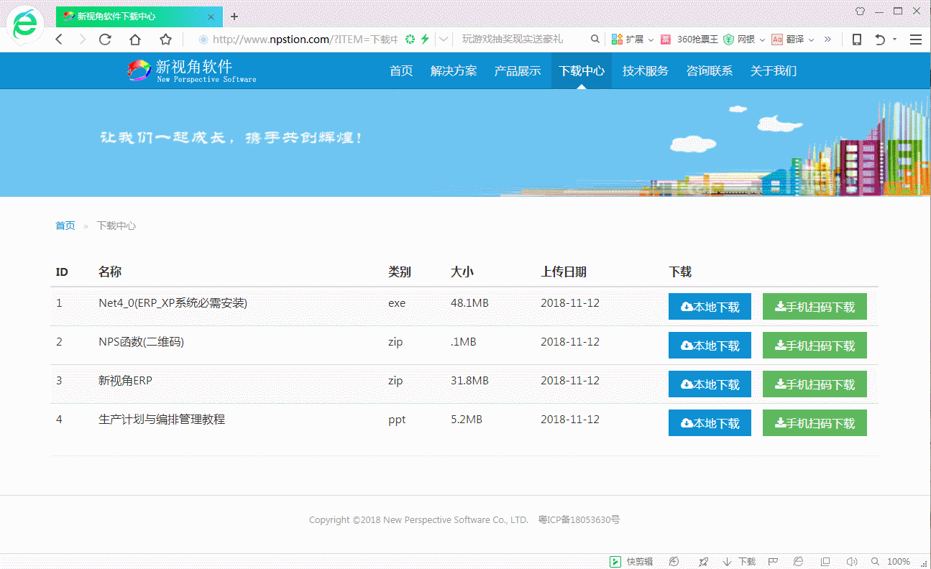This screenshot has width=931, height=569.
Task: Switch to the 产品展示 navigation menu
Action: (x=517, y=70)
